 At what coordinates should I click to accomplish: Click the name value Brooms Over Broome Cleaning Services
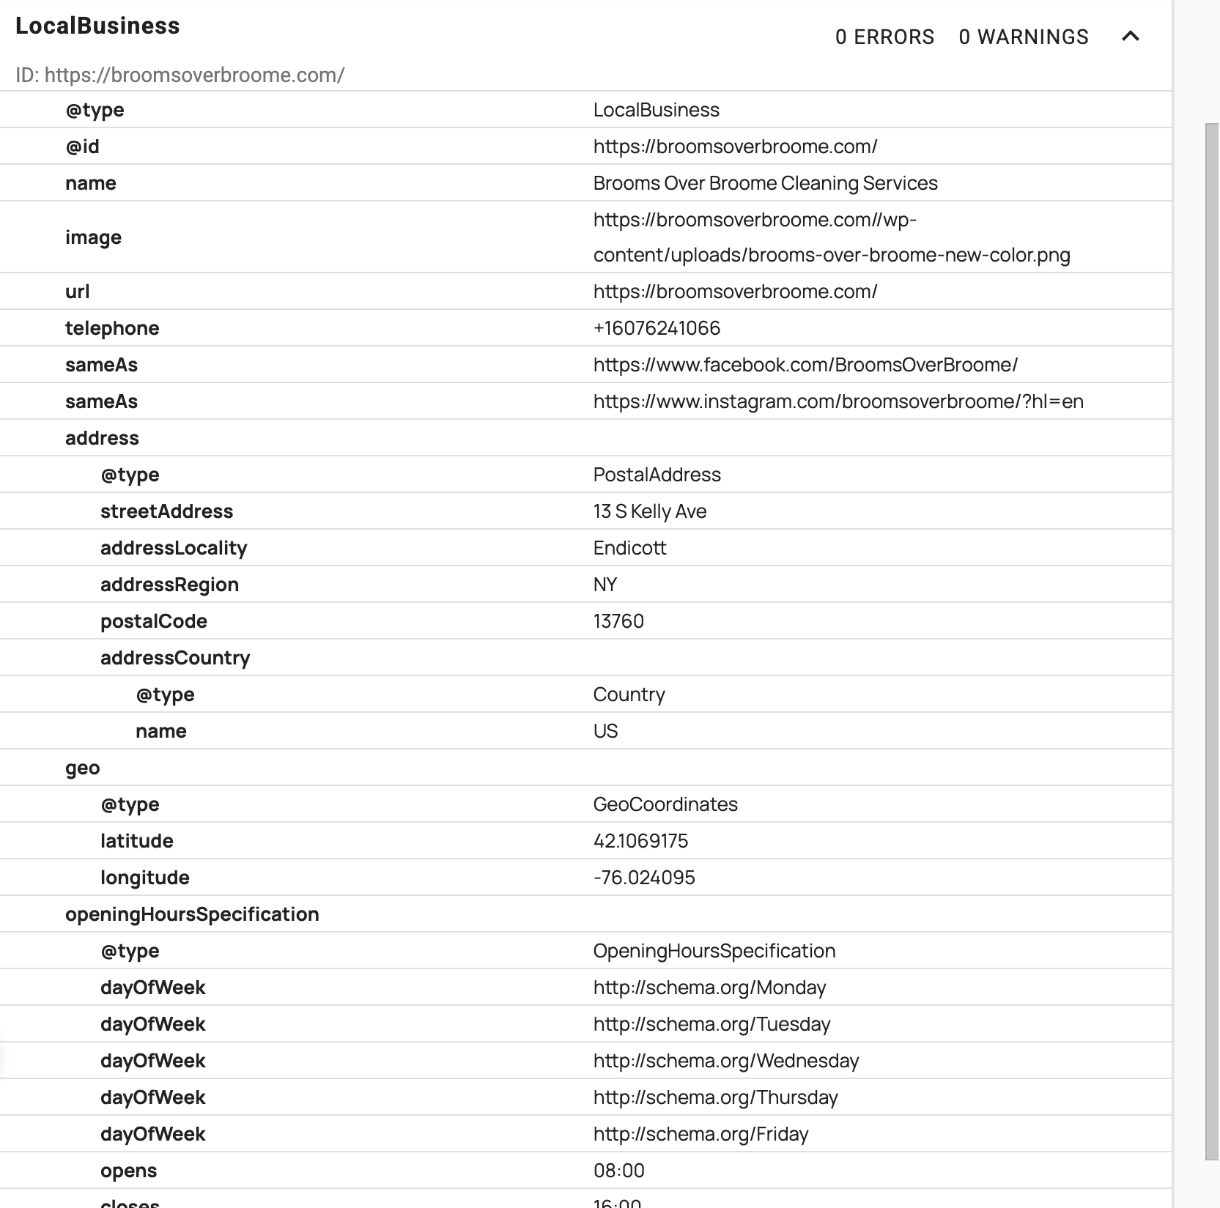click(765, 183)
